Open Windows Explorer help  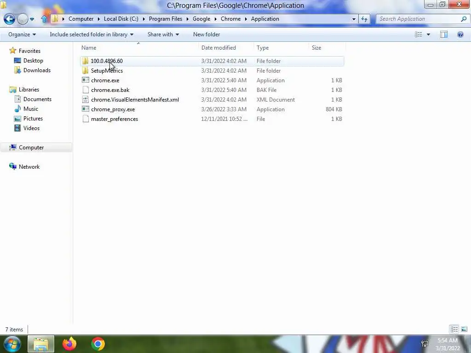coord(460,34)
